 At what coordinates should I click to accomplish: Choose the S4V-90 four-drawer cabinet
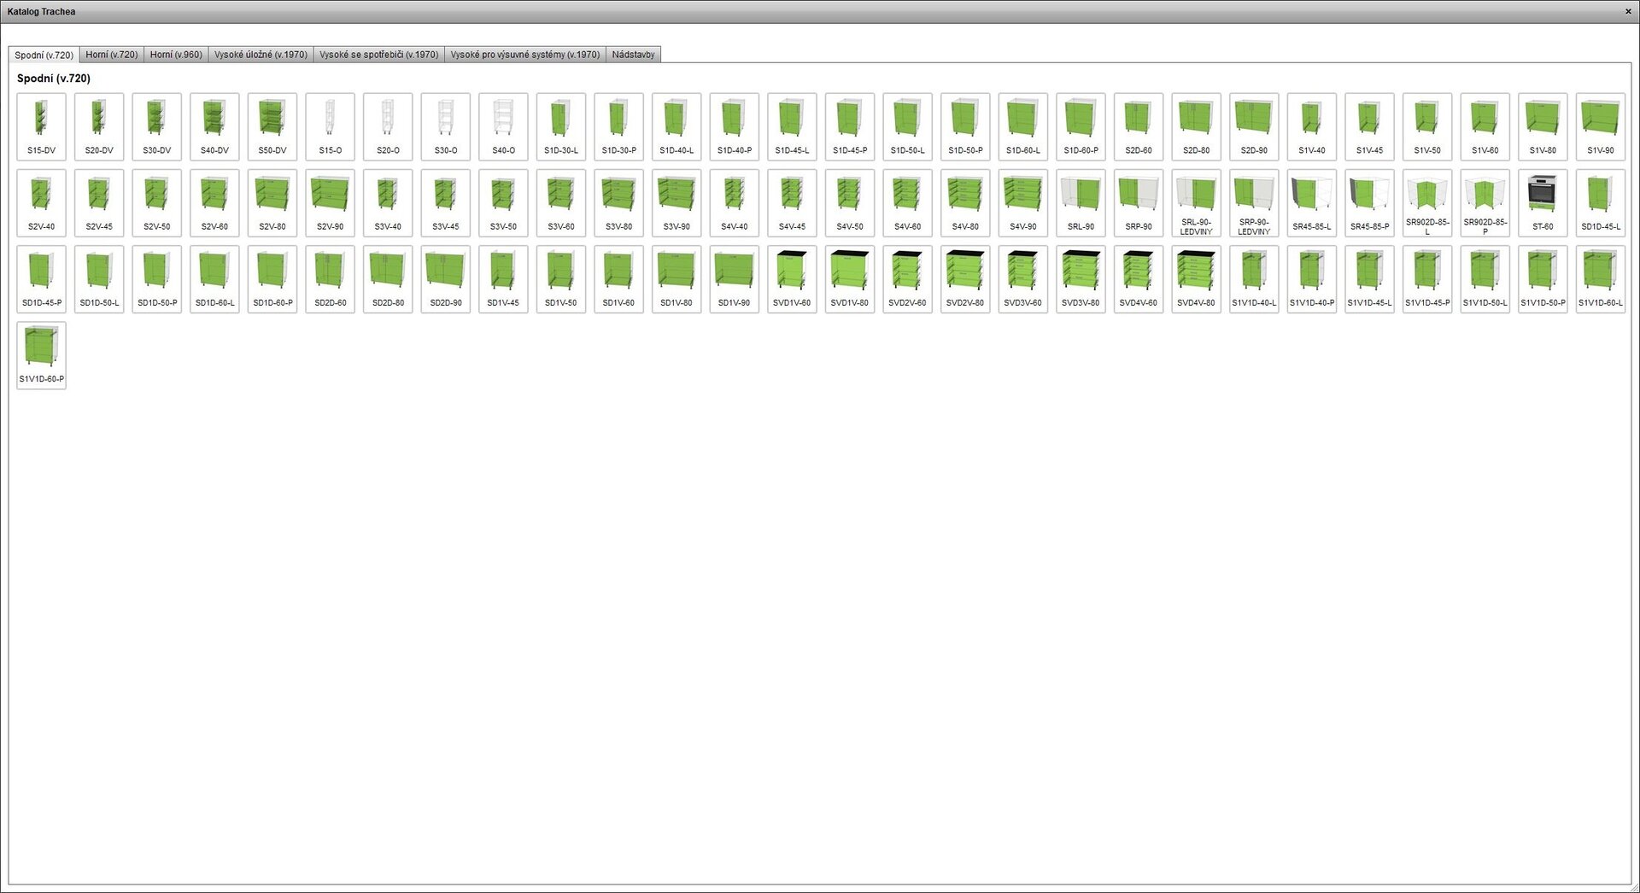1022,202
